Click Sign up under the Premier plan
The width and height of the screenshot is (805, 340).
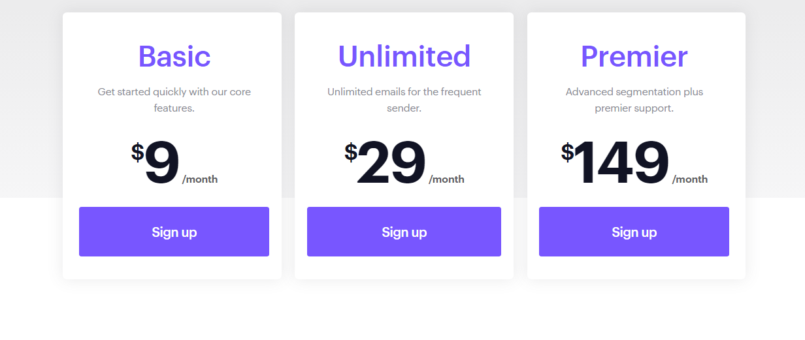[x=634, y=232]
